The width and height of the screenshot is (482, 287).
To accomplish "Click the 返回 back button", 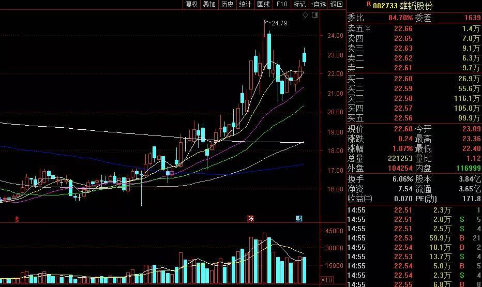I will pyautogui.click(x=337, y=4).
